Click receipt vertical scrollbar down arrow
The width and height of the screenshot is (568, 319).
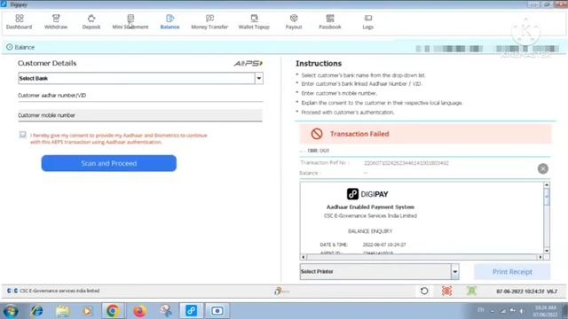547,251
